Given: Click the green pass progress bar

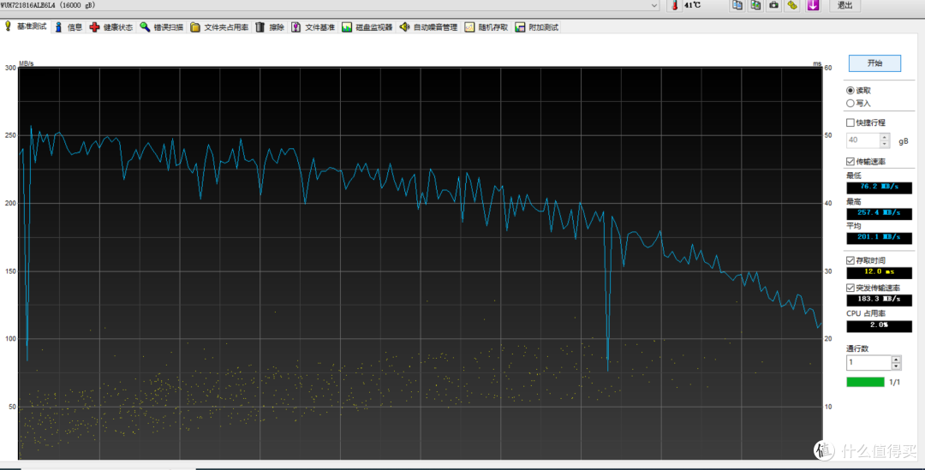Looking at the screenshot, I should pos(865,382).
